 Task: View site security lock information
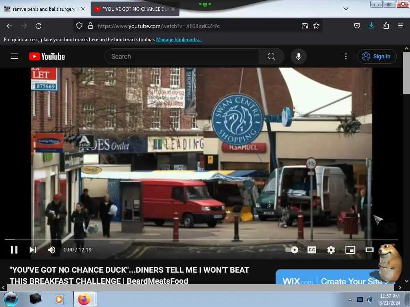90,26
